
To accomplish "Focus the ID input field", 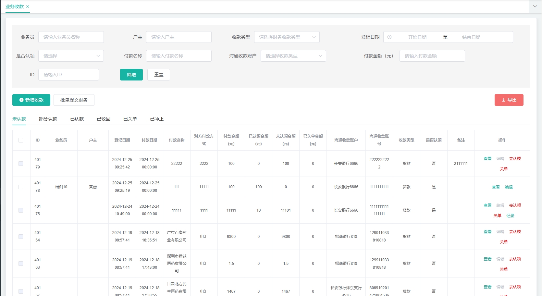I will [x=68, y=75].
